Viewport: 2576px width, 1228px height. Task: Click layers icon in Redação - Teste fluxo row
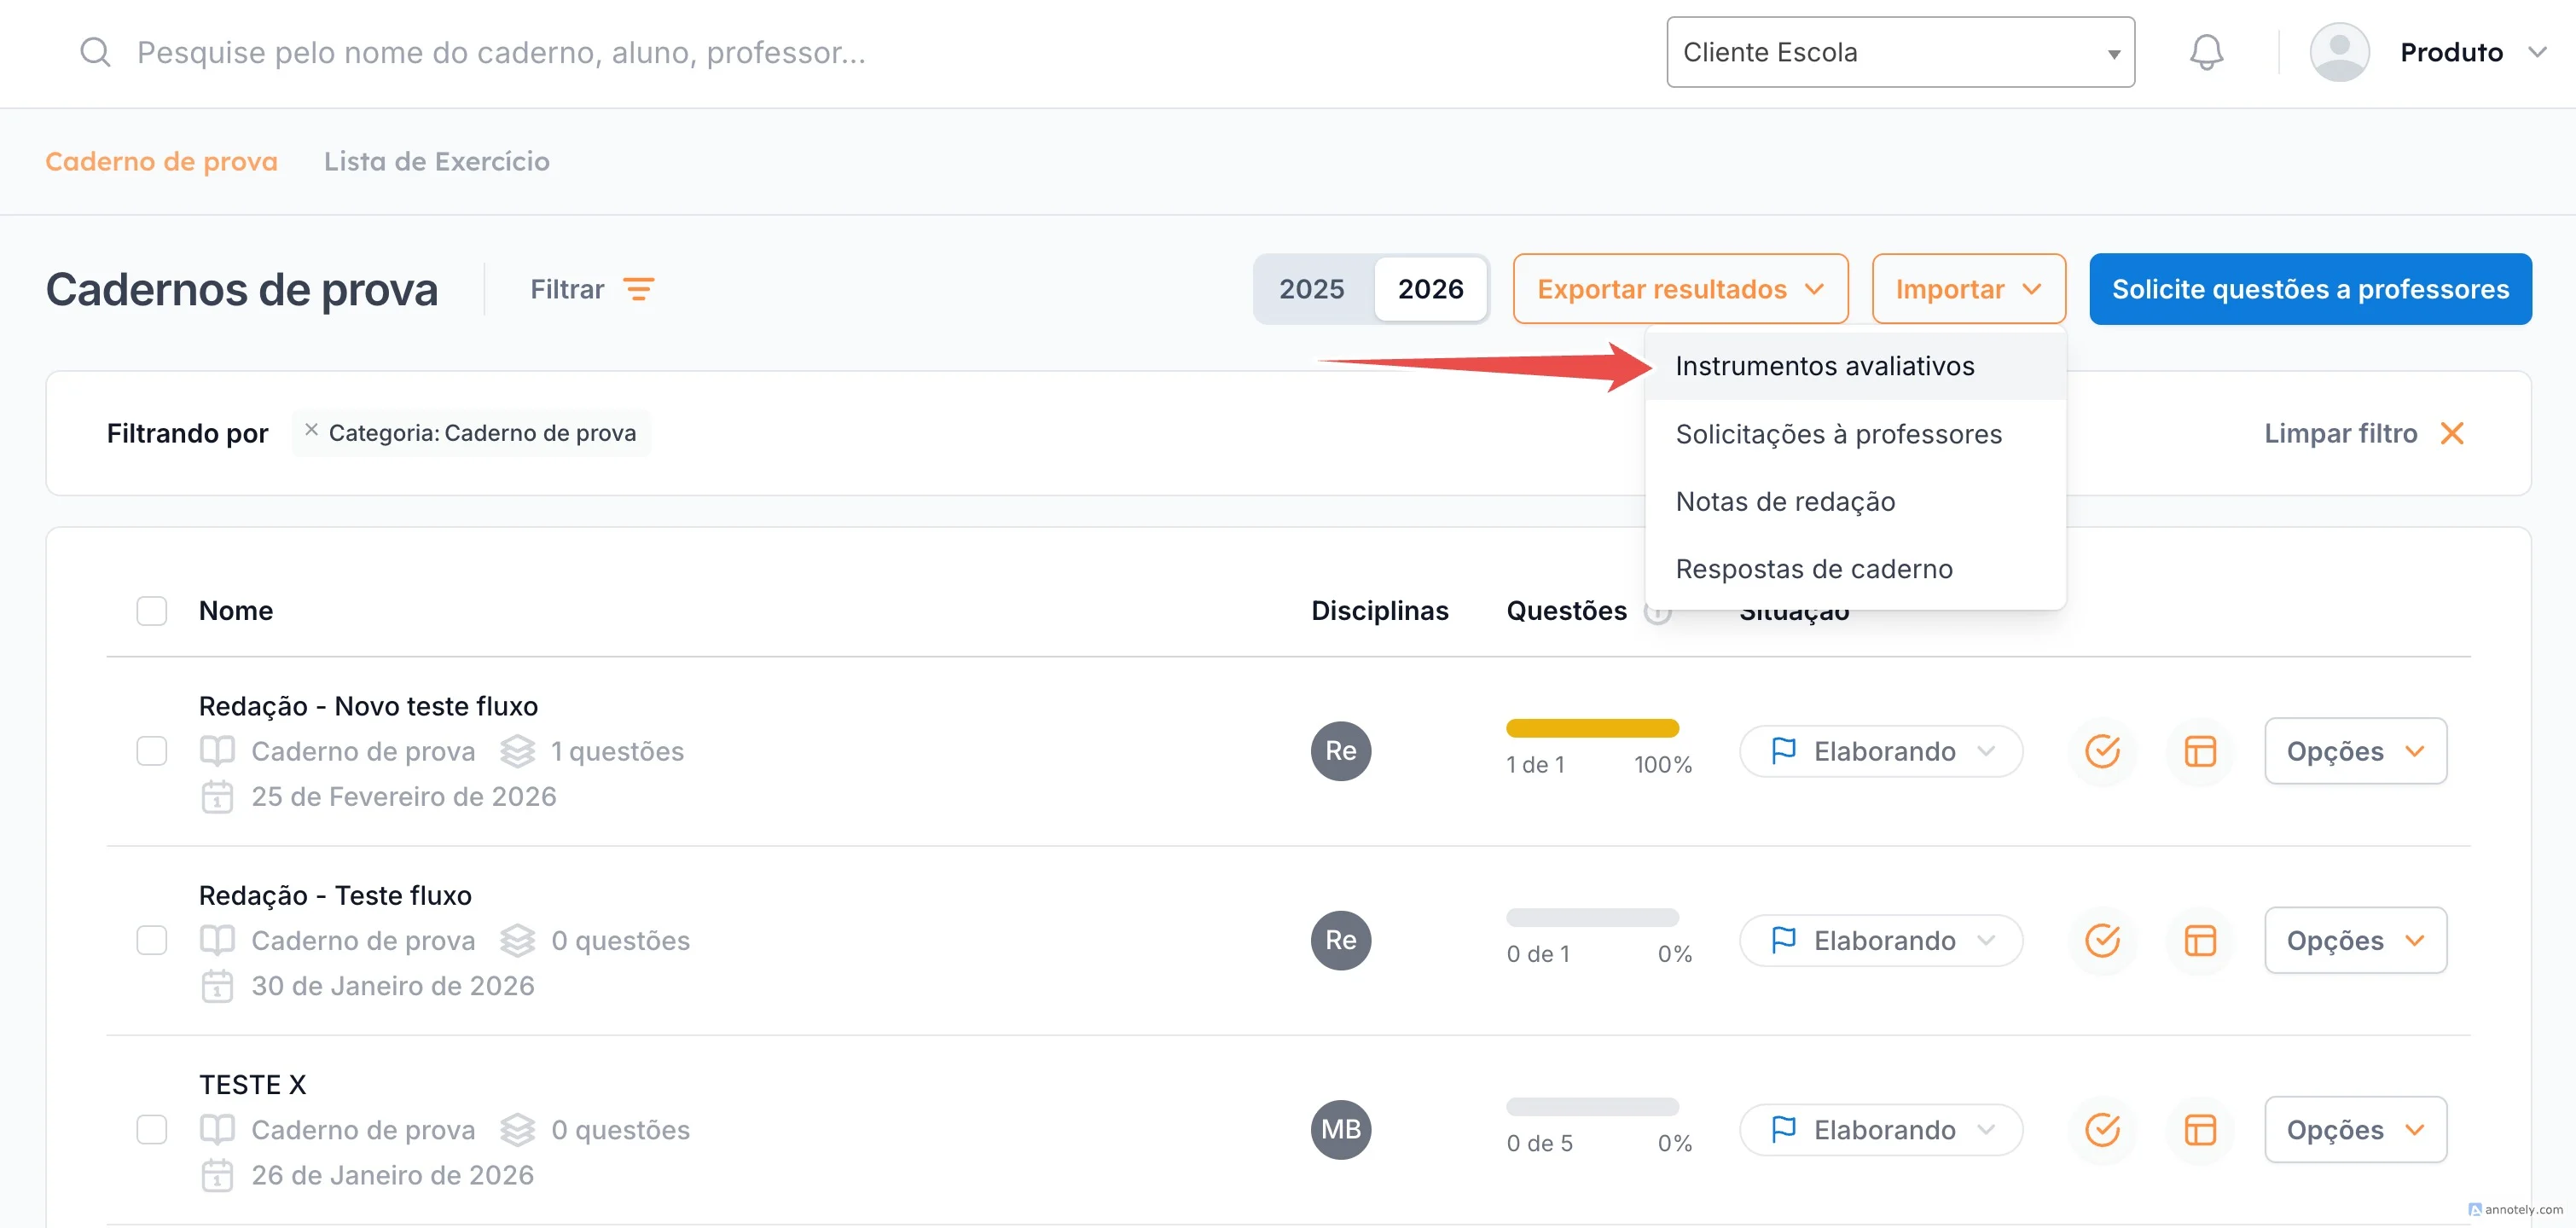[517, 940]
